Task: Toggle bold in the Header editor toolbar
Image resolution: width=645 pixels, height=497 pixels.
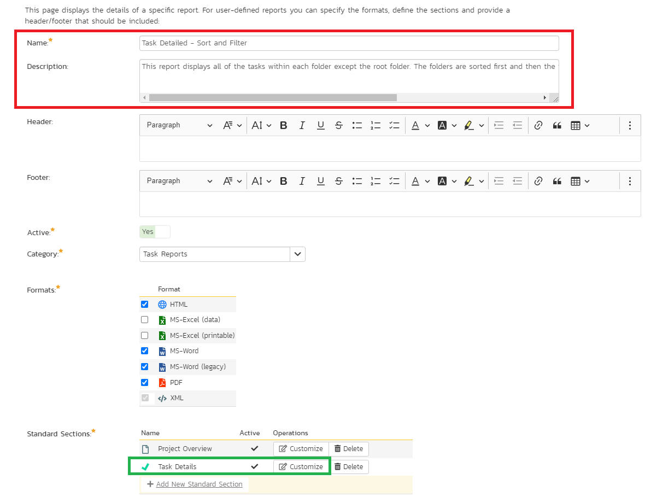Action: pos(283,125)
